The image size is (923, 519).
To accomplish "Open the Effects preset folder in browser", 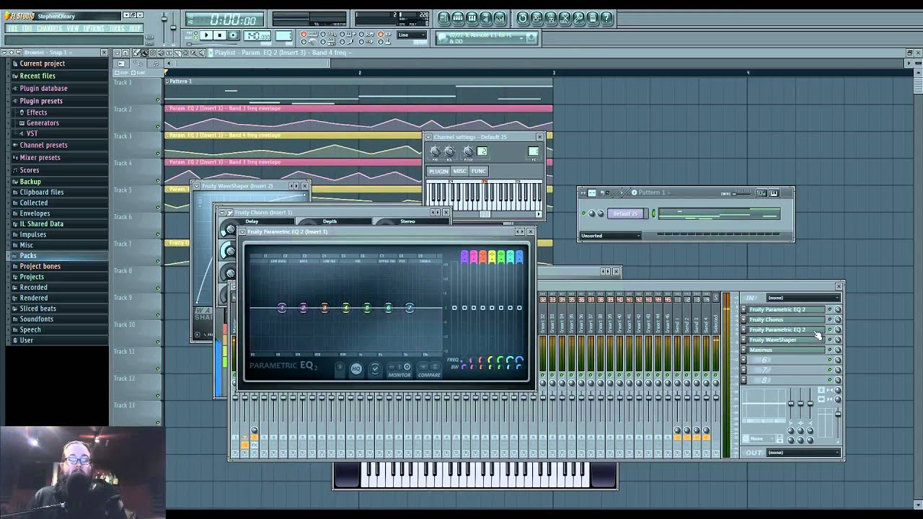I will [37, 112].
